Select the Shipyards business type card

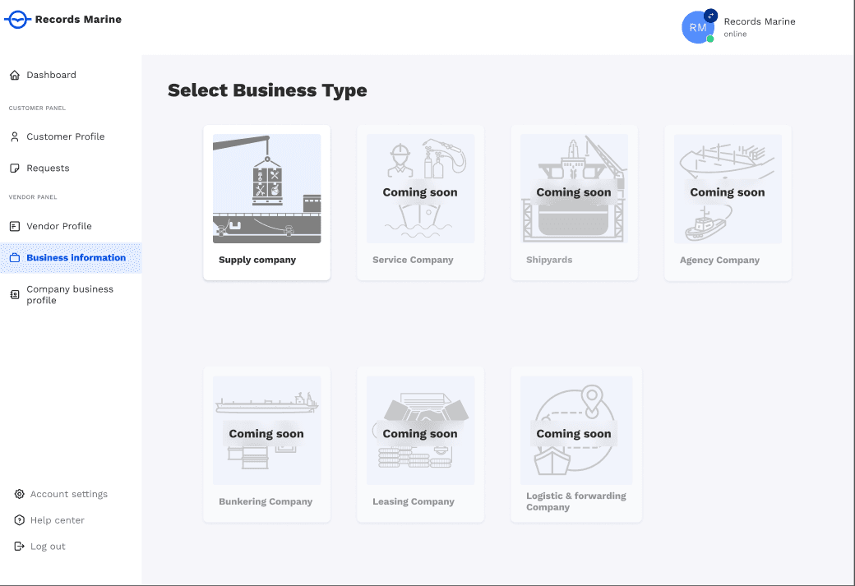(x=574, y=203)
